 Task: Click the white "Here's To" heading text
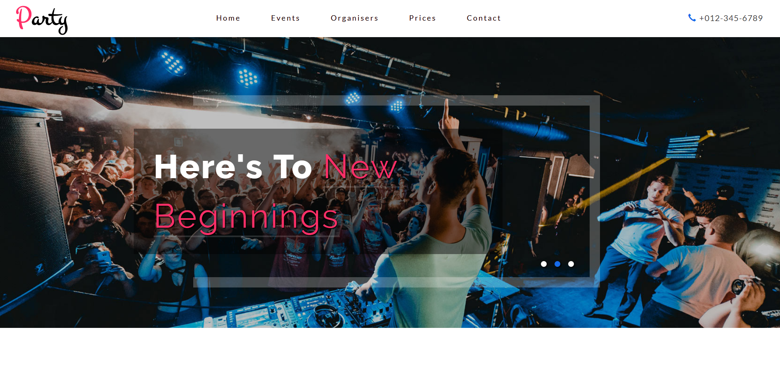[x=233, y=167]
